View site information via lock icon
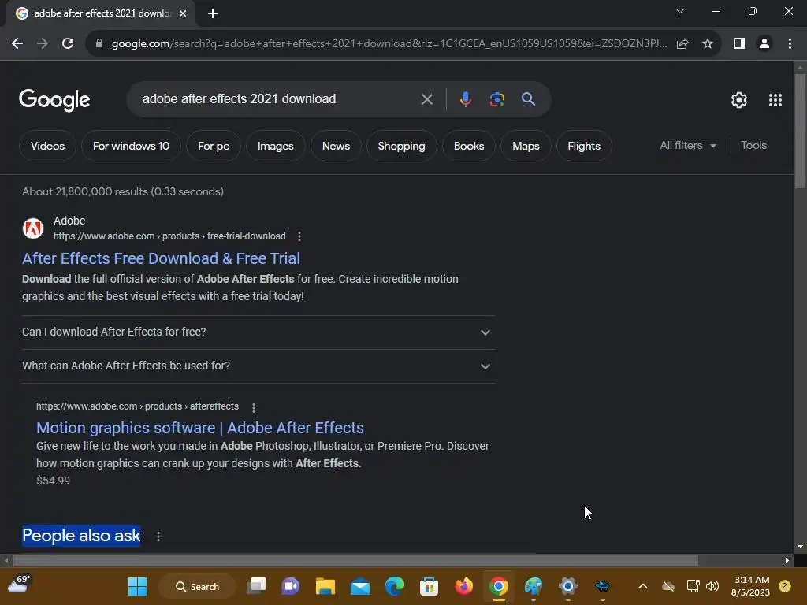Viewport: 807px width, 605px height. 99,44
